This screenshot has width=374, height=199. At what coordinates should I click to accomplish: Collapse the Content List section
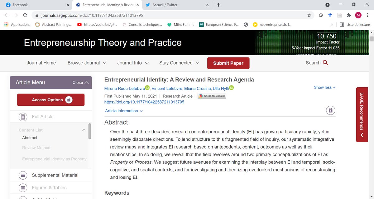[84, 130]
